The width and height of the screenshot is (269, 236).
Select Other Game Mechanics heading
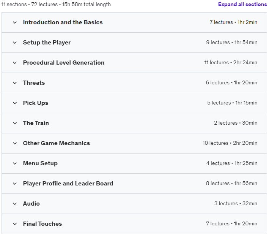(x=57, y=143)
